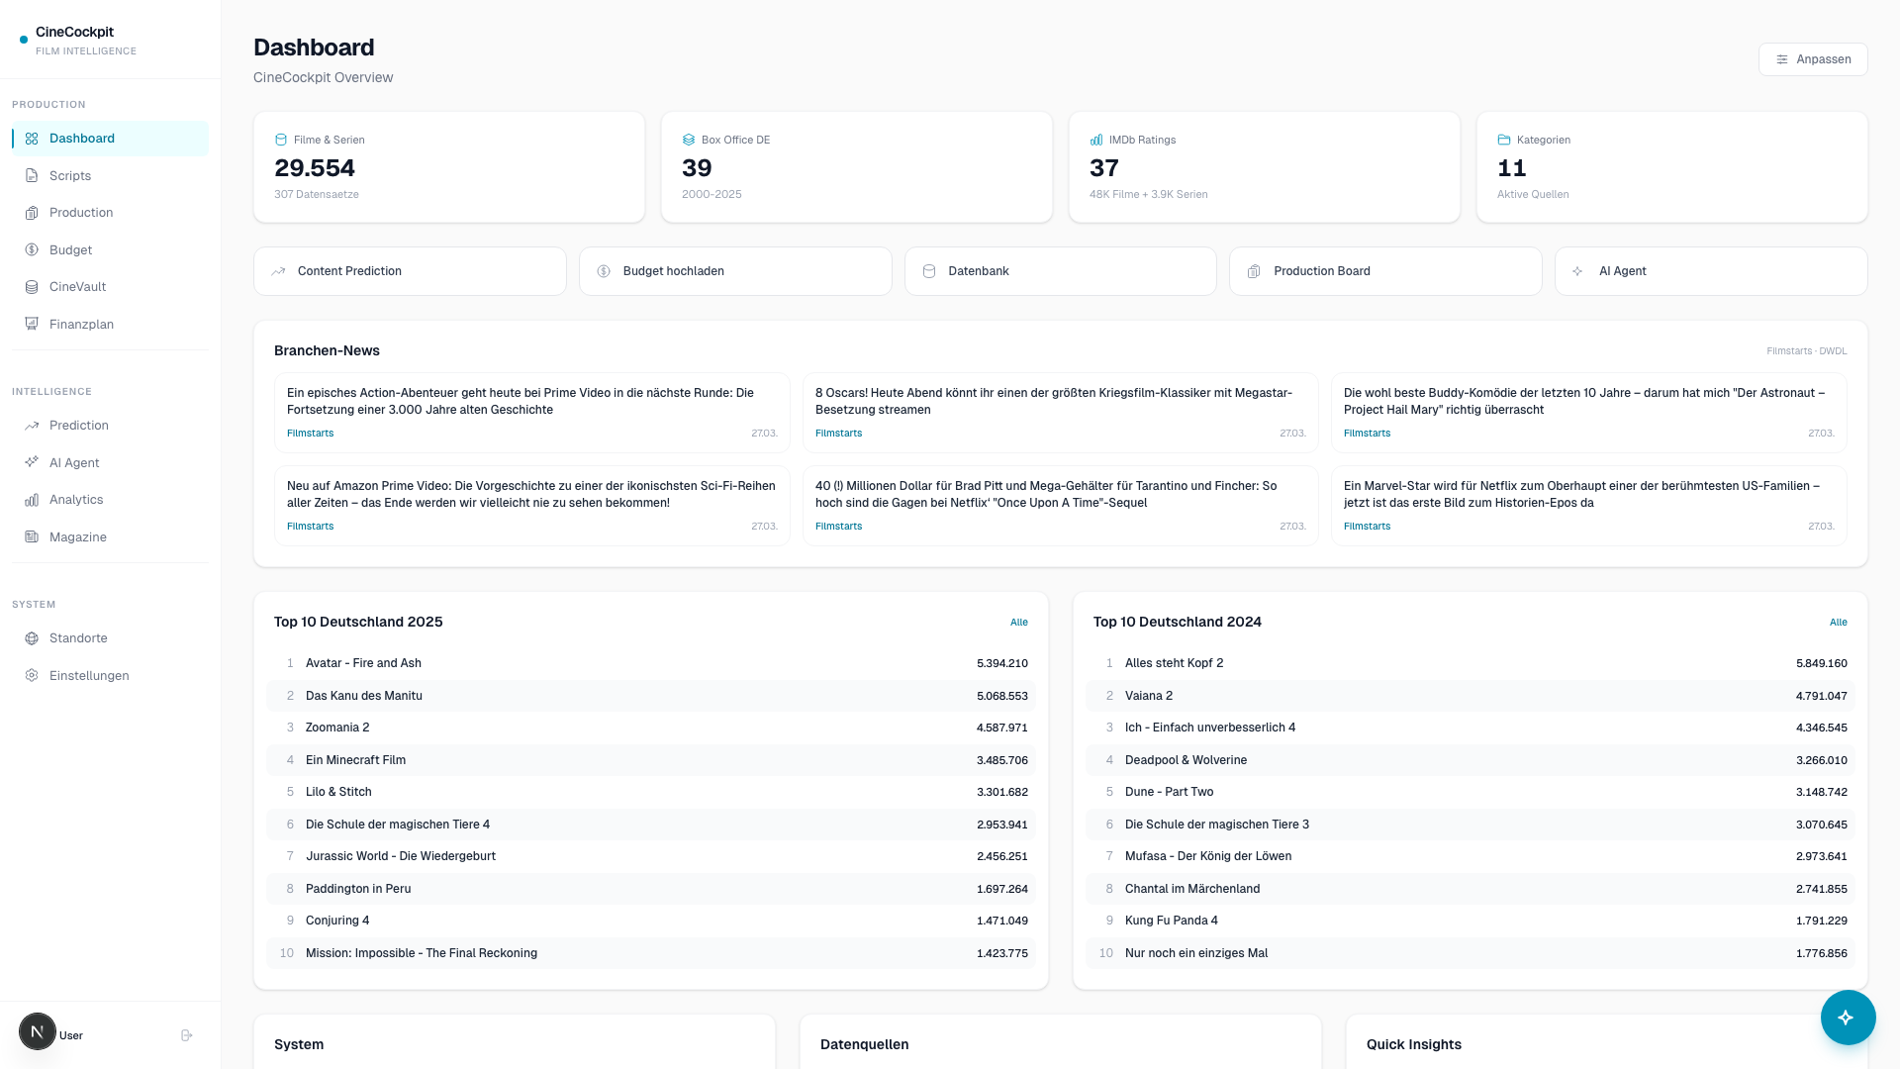Viewport: 1900px width, 1069px height.
Task: Show Alle for Top 10 Deutschland 2024
Action: [1838, 623]
